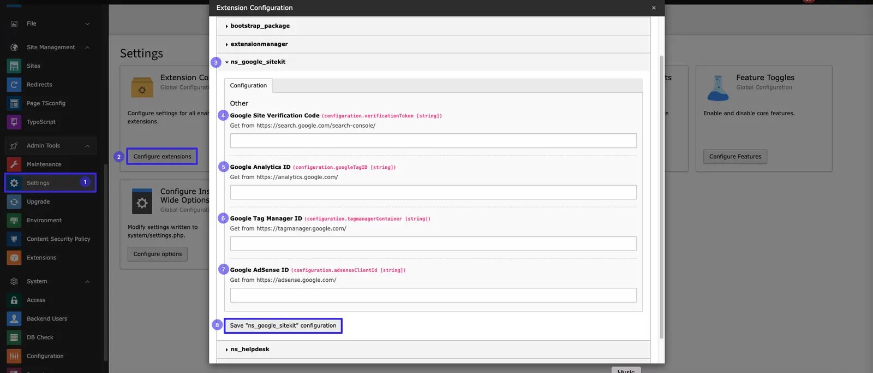Focus the Google Analytics ID field

point(433,192)
